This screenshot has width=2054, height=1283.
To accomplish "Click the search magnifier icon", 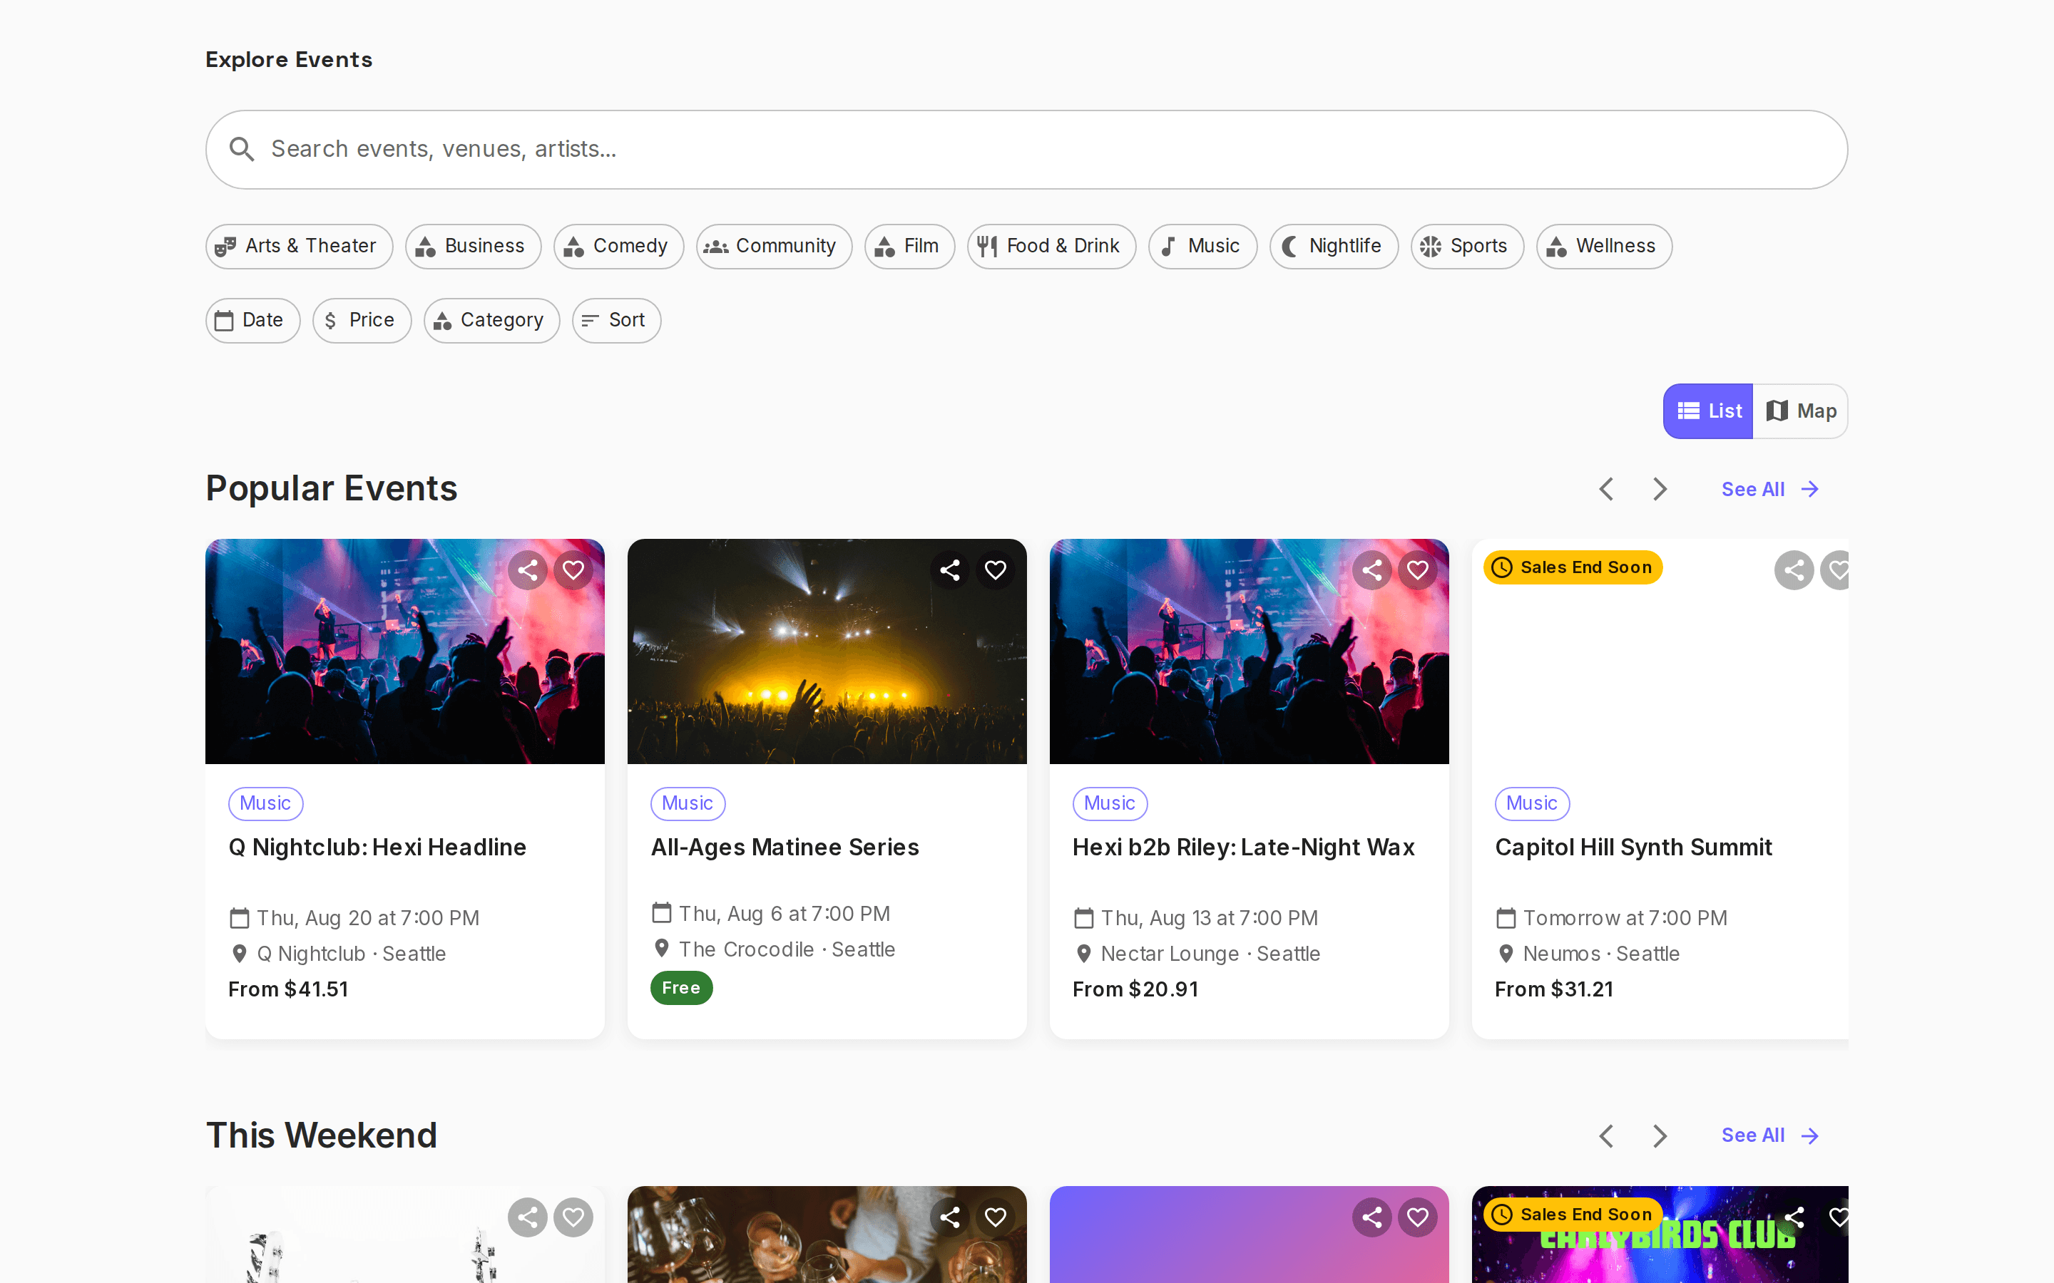I will [242, 150].
